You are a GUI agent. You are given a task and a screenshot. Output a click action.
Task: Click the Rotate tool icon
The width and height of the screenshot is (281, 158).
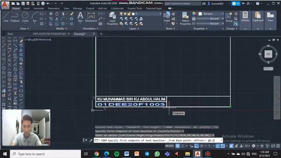57,14
